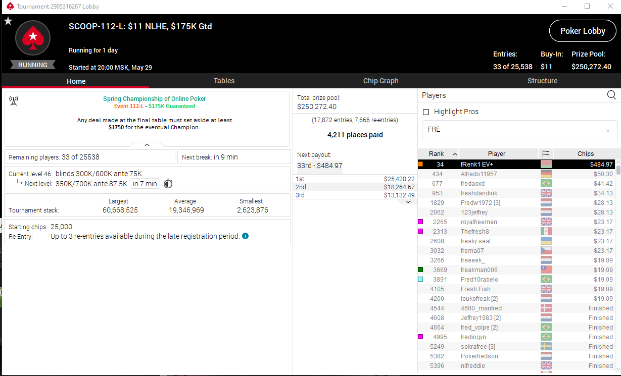The height and width of the screenshot is (376, 621).
Task: Click the level timer clock icon
Action: point(168,184)
